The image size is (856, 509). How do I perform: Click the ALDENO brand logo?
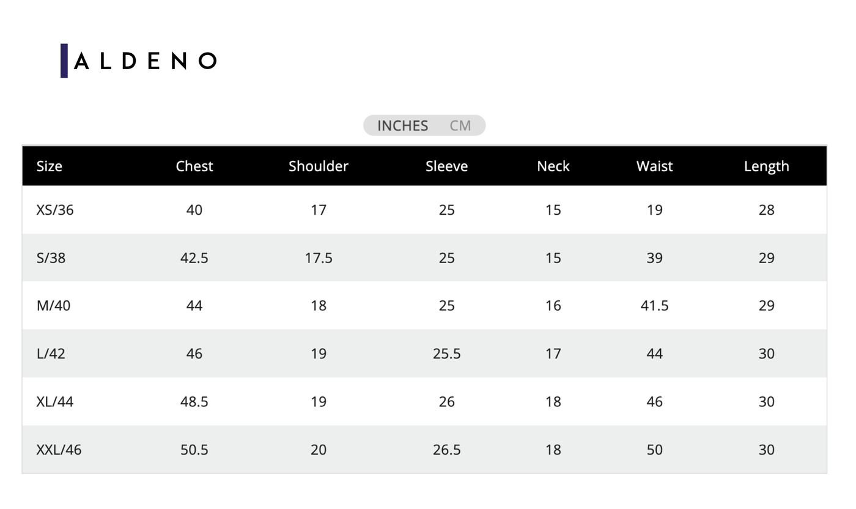139,61
